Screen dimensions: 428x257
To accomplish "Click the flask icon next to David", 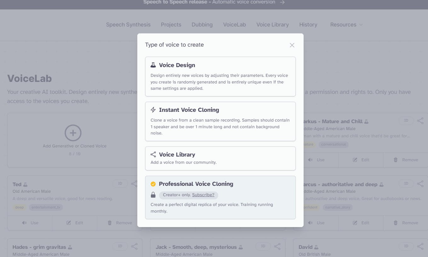I will coord(316,247).
